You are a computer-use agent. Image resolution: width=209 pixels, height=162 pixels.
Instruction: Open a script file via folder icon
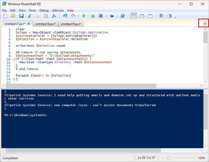(13, 16)
